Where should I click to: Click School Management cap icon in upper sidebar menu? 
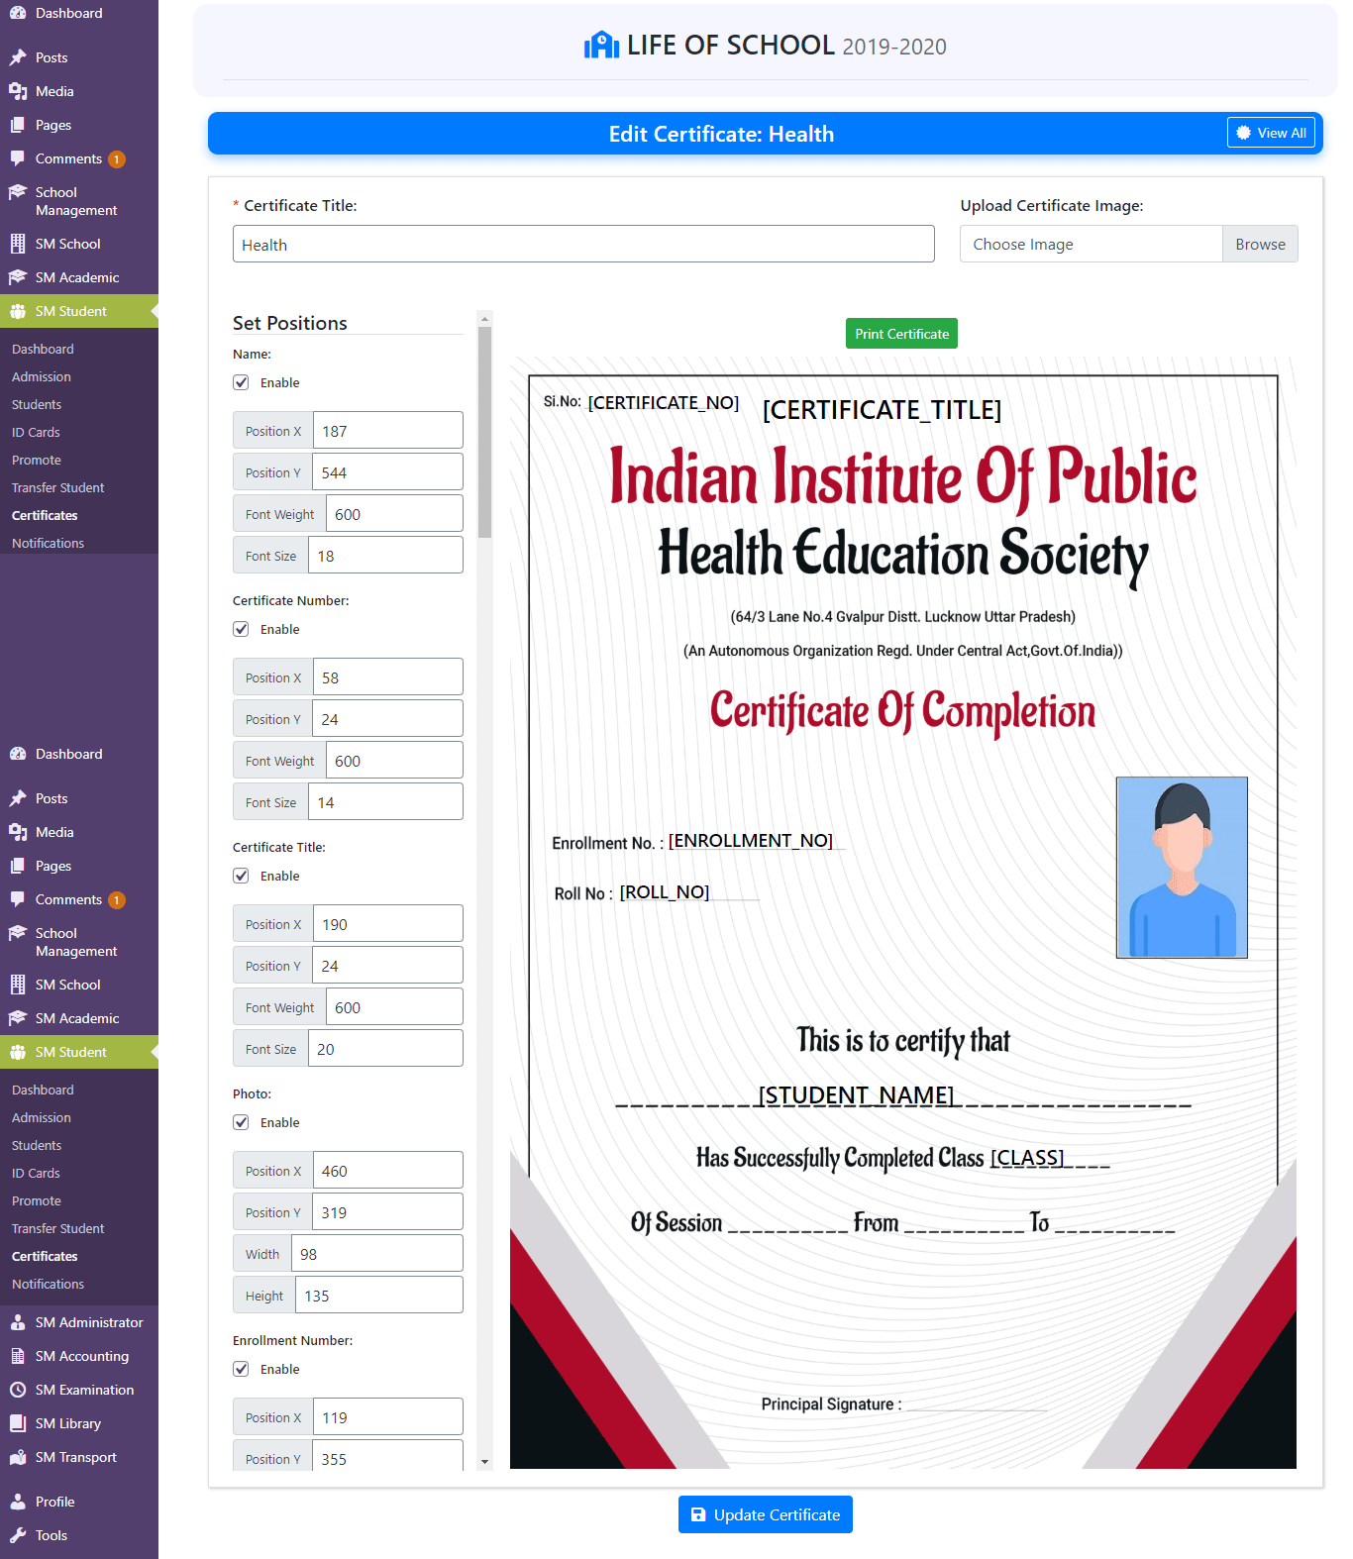18,192
